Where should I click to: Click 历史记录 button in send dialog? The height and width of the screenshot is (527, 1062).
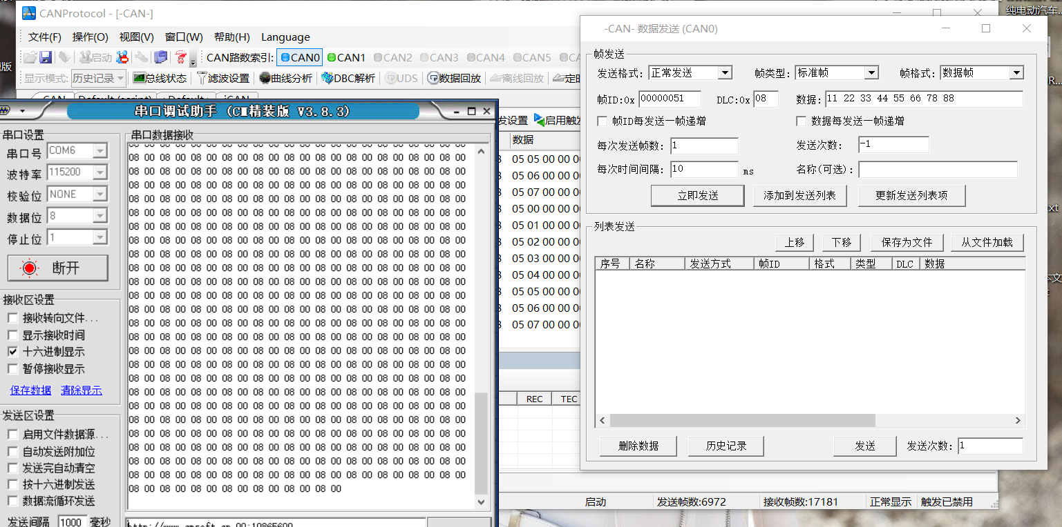coord(726,446)
